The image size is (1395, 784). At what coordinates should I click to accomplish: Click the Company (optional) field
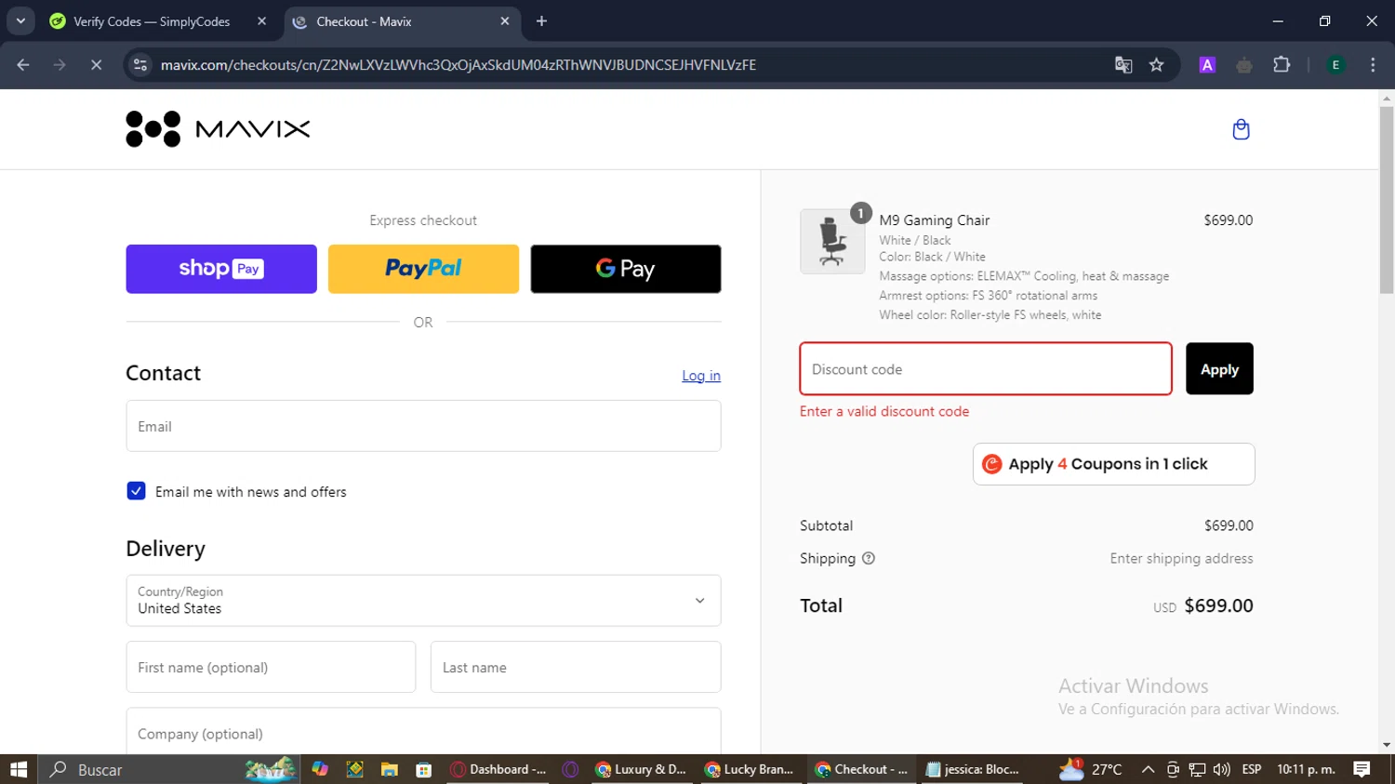point(423,732)
